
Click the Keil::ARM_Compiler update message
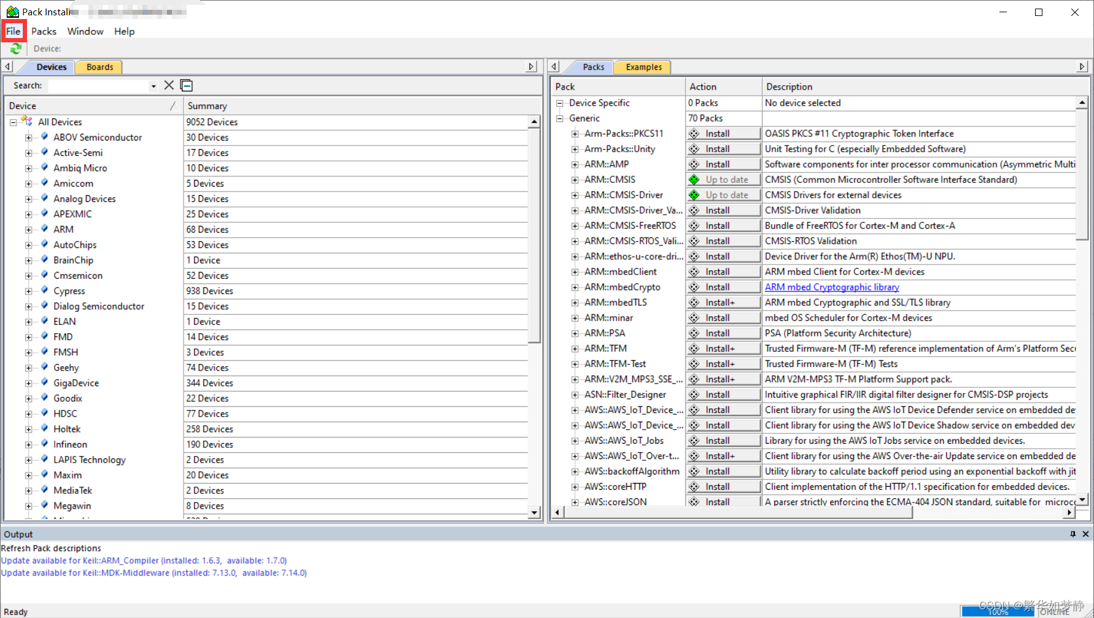coord(144,560)
